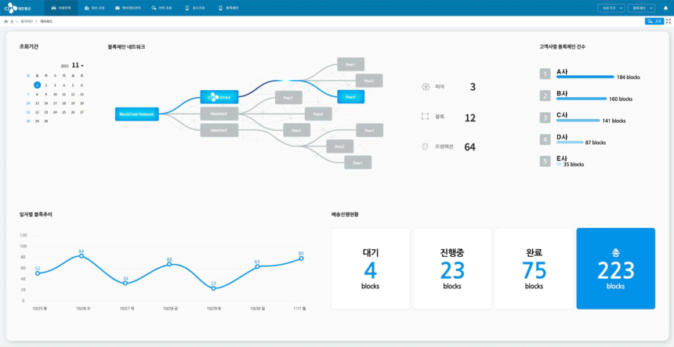The height and width of the screenshot is (347, 674).
Task: Click the A company 184 blocks bar
Action: point(585,77)
